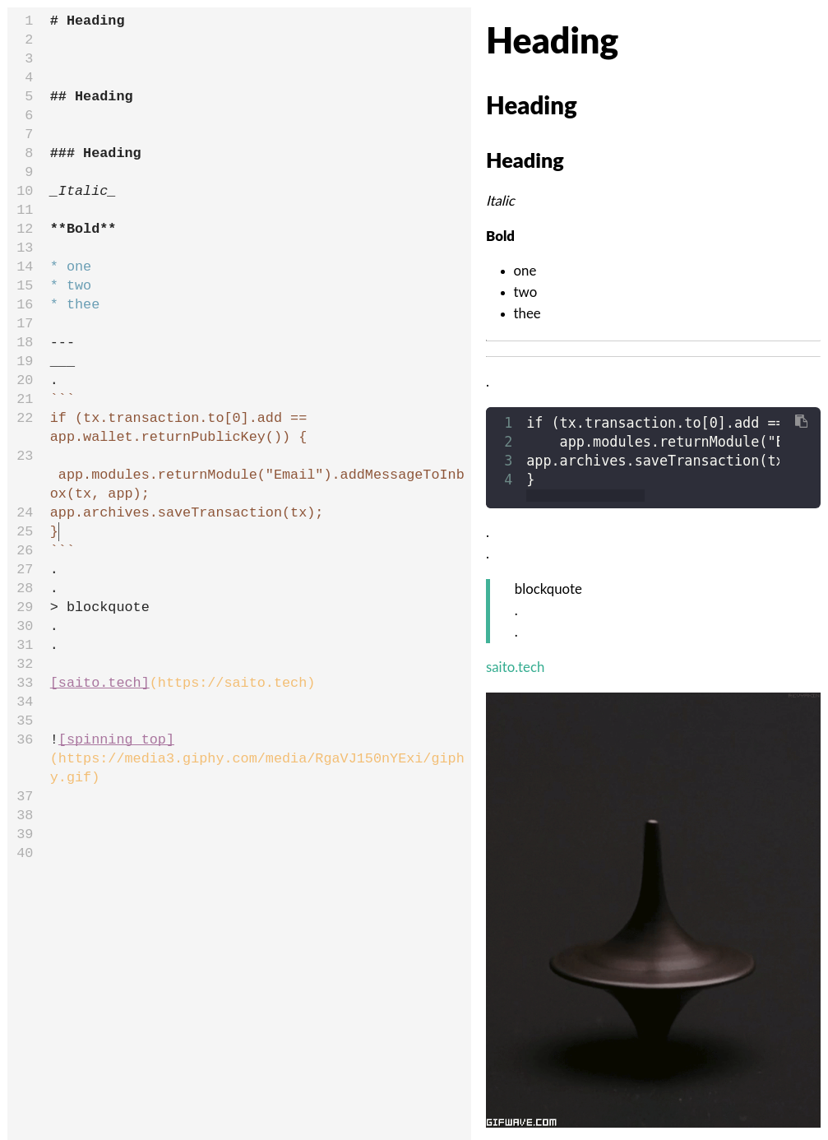
Task: Click the blockquote text in preview
Action: pos(548,589)
